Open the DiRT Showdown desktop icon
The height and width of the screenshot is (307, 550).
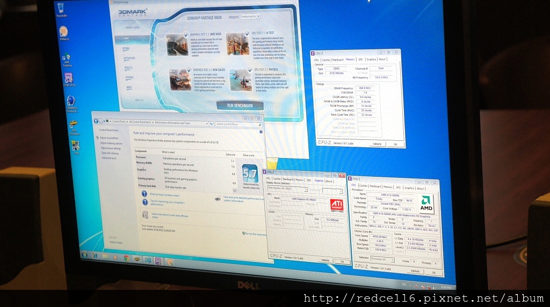(74, 128)
